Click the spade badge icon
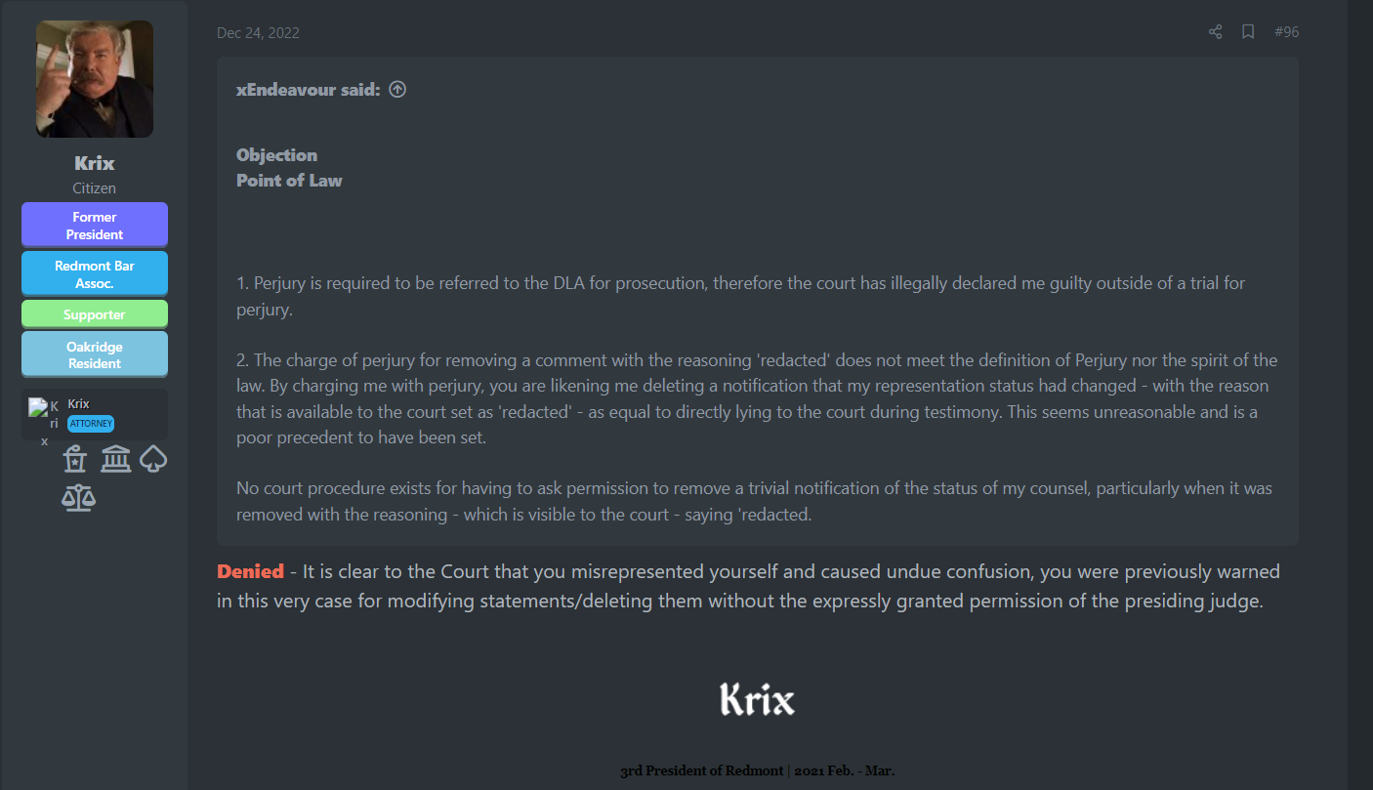The image size is (1373, 790). point(153,458)
